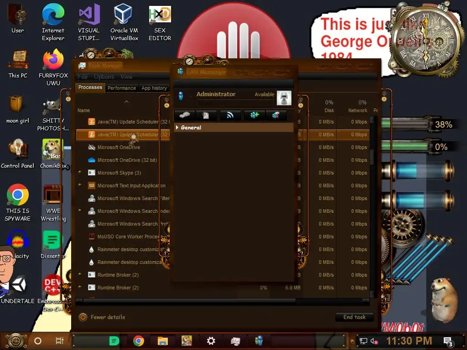
Task: Click the Task Manager taskbar icon
Action: [x=235, y=341]
